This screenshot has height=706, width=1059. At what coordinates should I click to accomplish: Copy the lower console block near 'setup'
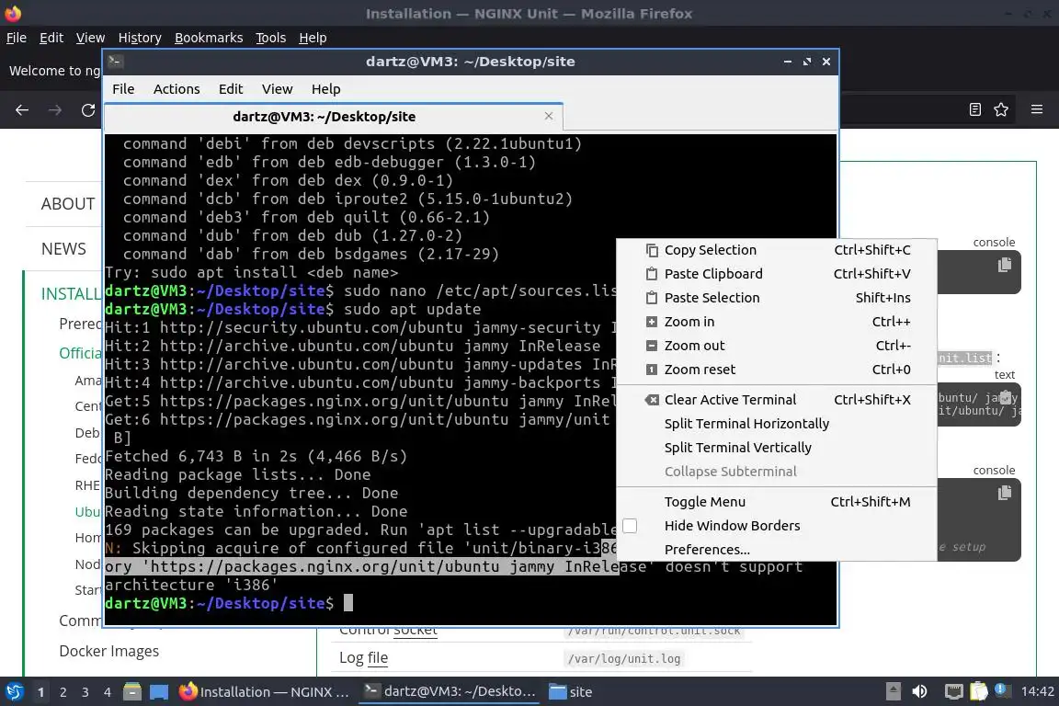[1004, 493]
